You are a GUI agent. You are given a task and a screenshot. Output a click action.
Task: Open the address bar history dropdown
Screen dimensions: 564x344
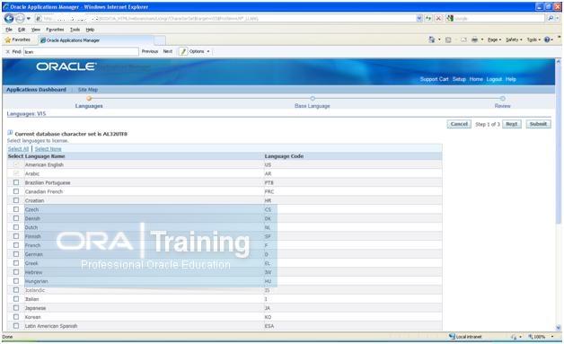419,18
